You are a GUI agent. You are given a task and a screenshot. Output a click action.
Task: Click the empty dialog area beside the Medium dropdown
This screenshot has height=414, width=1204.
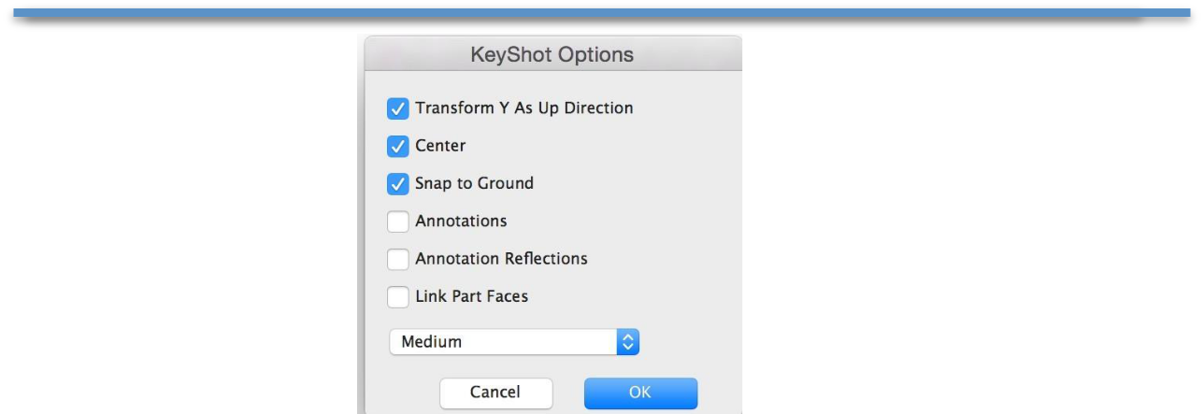tap(692, 342)
